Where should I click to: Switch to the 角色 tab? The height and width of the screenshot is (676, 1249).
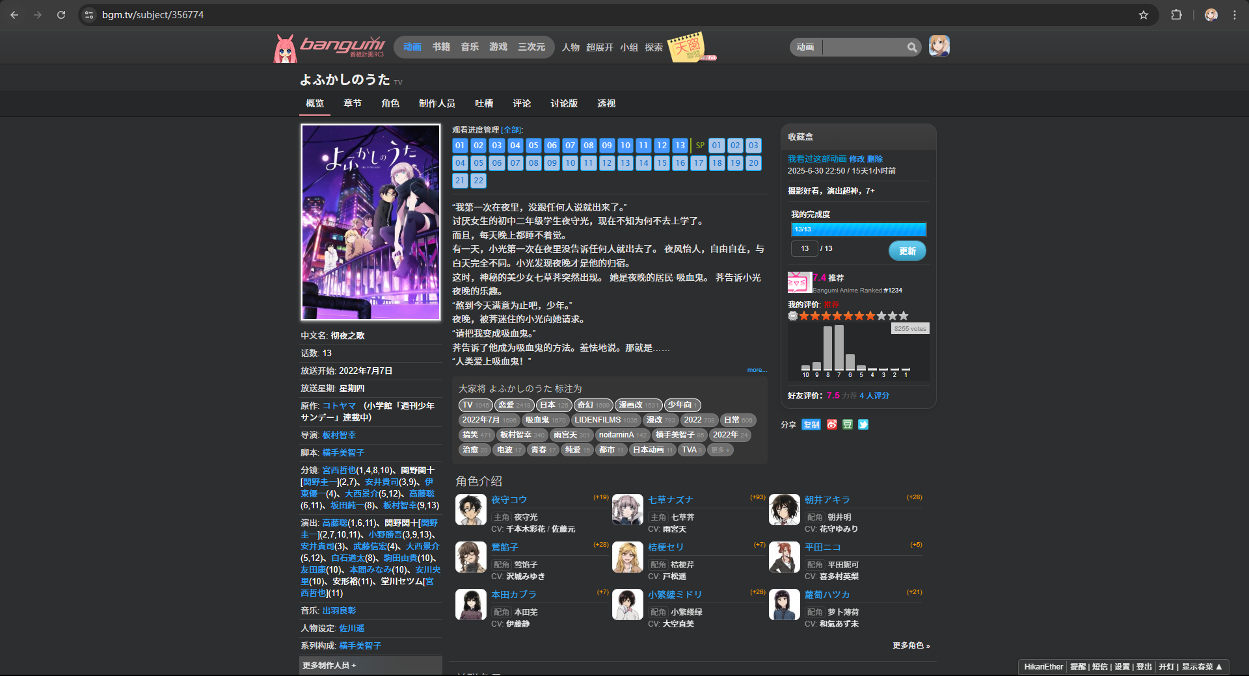tap(390, 103)
